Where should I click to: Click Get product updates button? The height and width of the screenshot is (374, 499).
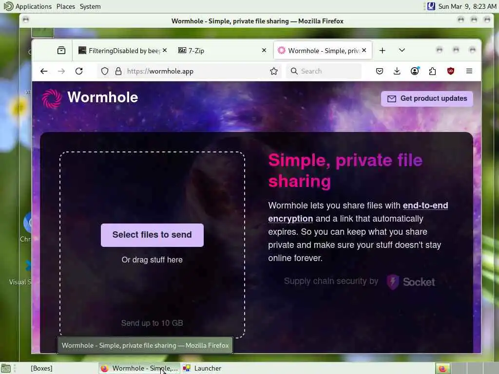[x=427, y=98]
